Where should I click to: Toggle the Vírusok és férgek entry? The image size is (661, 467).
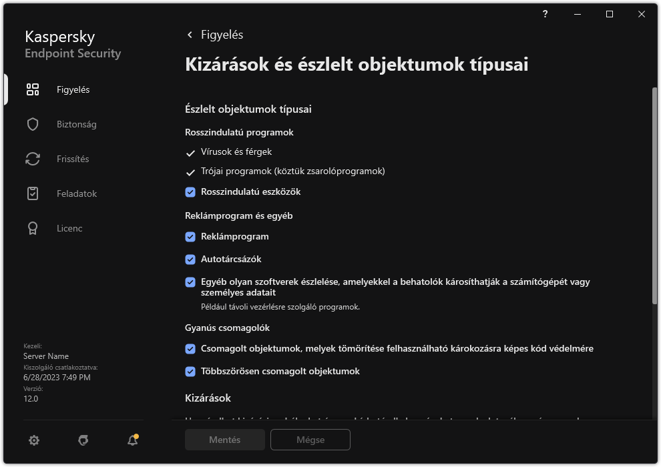click(190, 151)
